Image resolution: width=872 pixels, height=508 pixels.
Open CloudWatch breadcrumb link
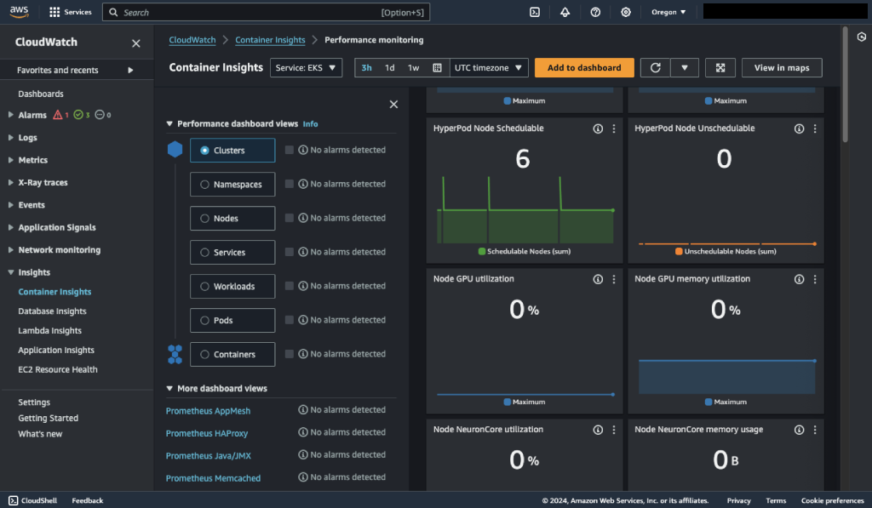point(192,40)
